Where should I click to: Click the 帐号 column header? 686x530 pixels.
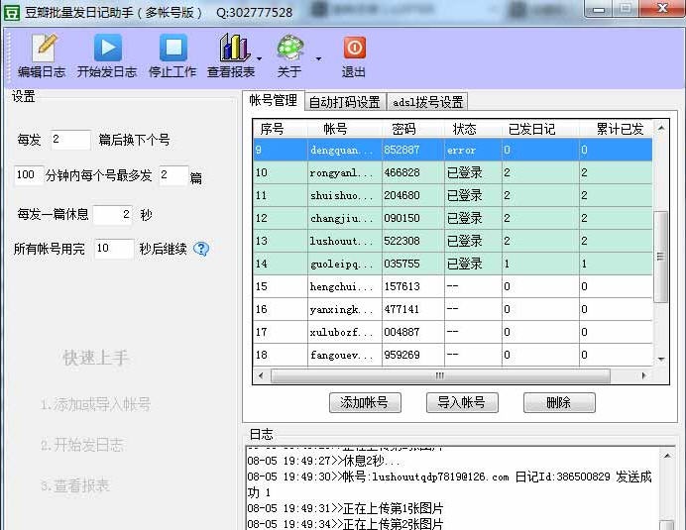pos(344,129)
